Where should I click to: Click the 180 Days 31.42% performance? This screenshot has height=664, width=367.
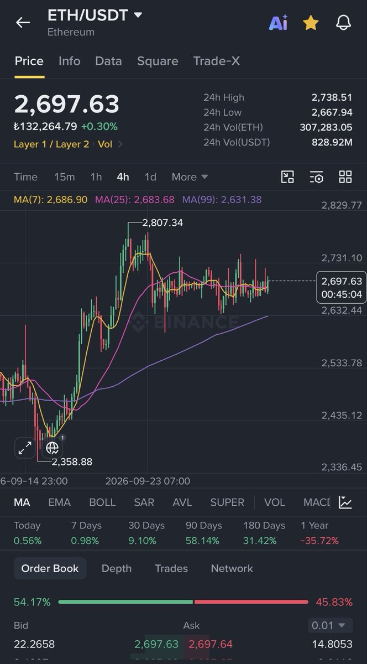(263, 533)
